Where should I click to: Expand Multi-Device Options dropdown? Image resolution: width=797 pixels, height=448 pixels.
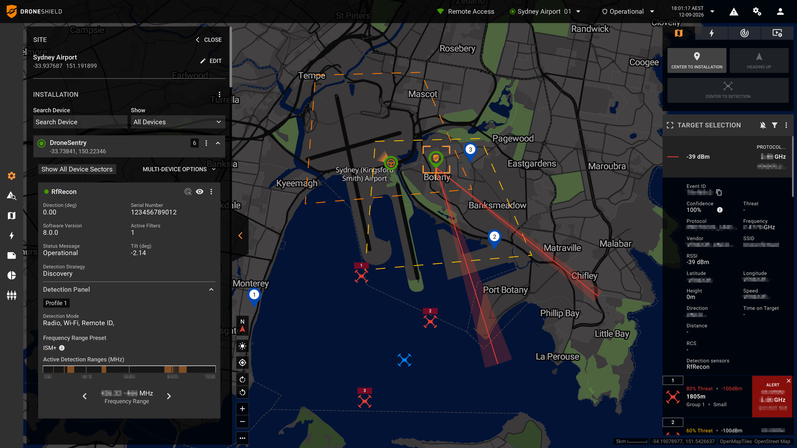coord(179,169)
